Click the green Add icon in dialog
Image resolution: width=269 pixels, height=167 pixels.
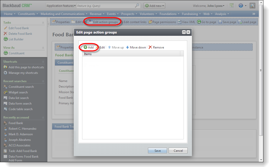(85, 47)
